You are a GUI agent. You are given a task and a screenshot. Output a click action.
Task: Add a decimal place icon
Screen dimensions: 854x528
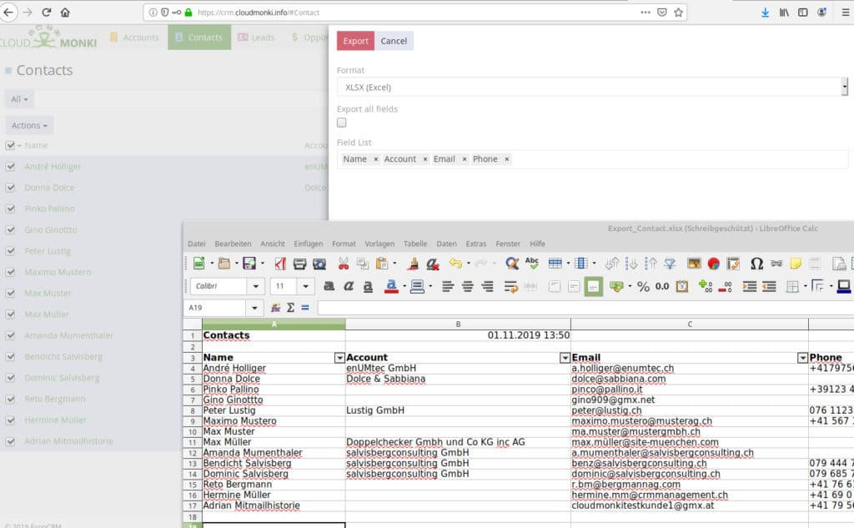[x=706, y=286]
